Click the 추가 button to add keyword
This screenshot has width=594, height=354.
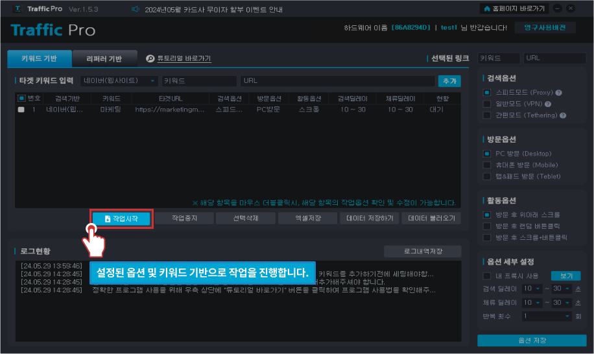tap(449, 81)
